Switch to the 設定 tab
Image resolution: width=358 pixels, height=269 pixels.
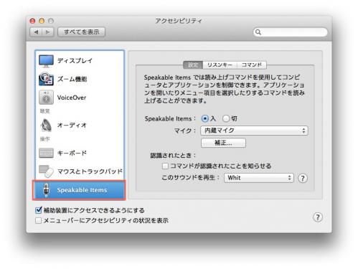click(193, 65)
